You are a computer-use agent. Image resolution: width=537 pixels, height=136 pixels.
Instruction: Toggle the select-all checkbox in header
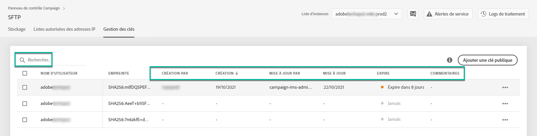[x=25, y=73]
